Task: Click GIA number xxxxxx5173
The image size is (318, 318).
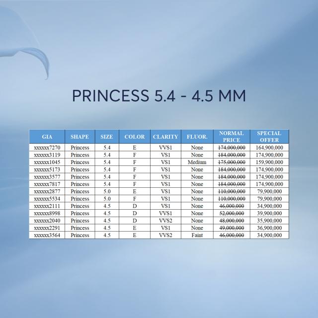Action: 47,169
